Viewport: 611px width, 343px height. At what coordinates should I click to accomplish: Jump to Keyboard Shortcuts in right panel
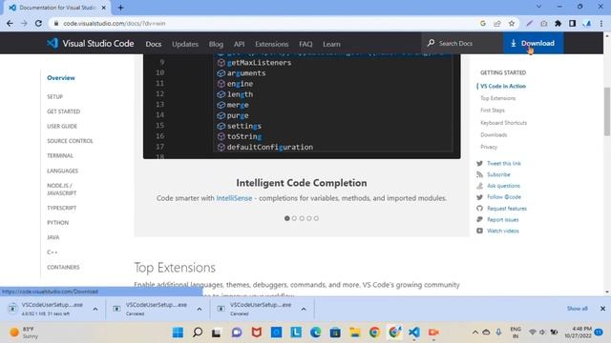tap(503, 123)
